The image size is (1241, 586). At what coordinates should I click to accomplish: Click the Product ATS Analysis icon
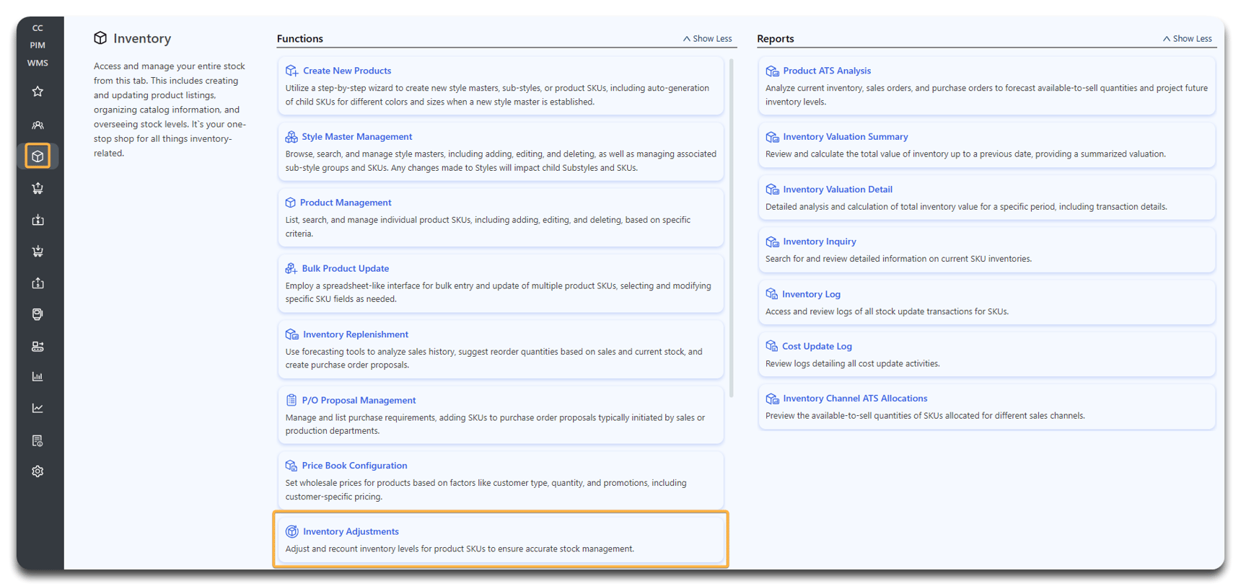pos(772,71)
